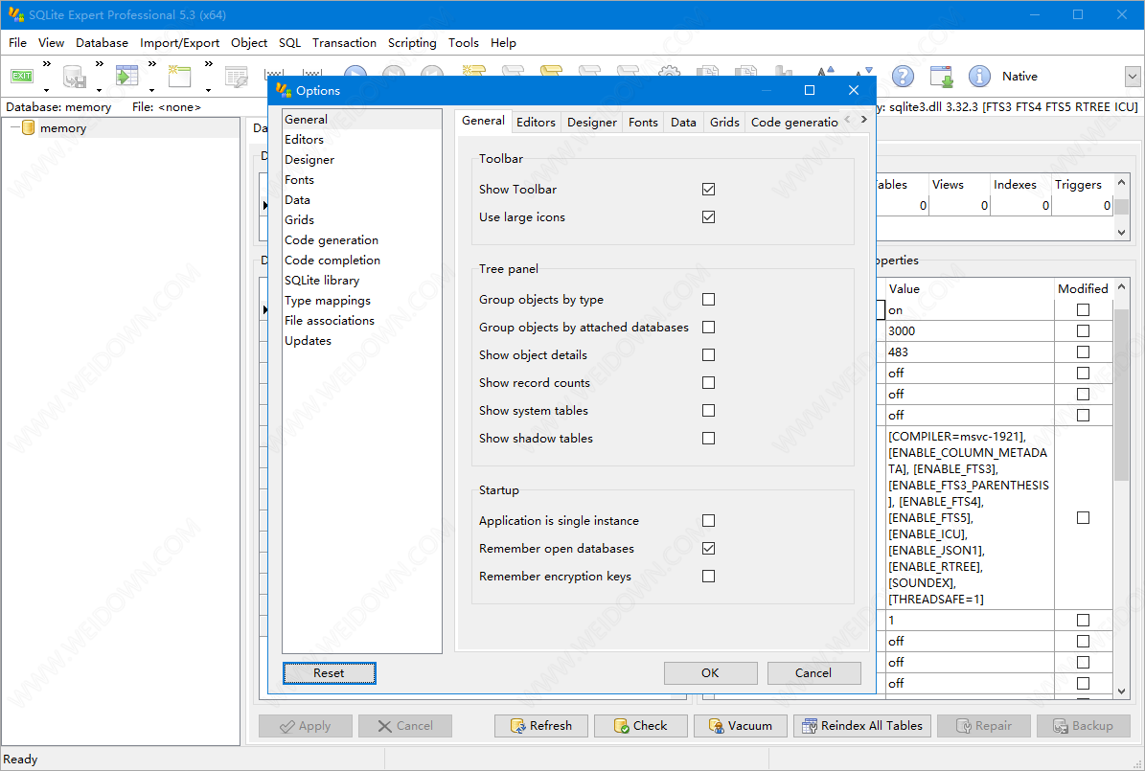The image size is (1145, 771).
Task: Check Show object details
Action: [708, 354]
